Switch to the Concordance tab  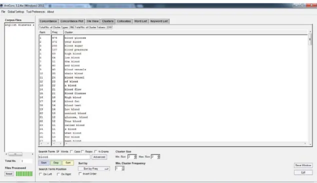48,21
